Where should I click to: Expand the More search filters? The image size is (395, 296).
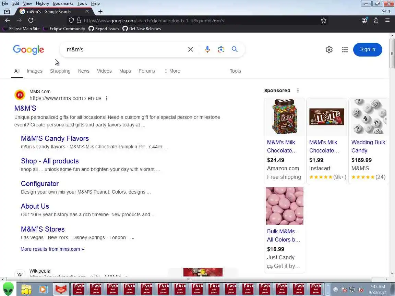pyautogui.click(x=172, y=71)
